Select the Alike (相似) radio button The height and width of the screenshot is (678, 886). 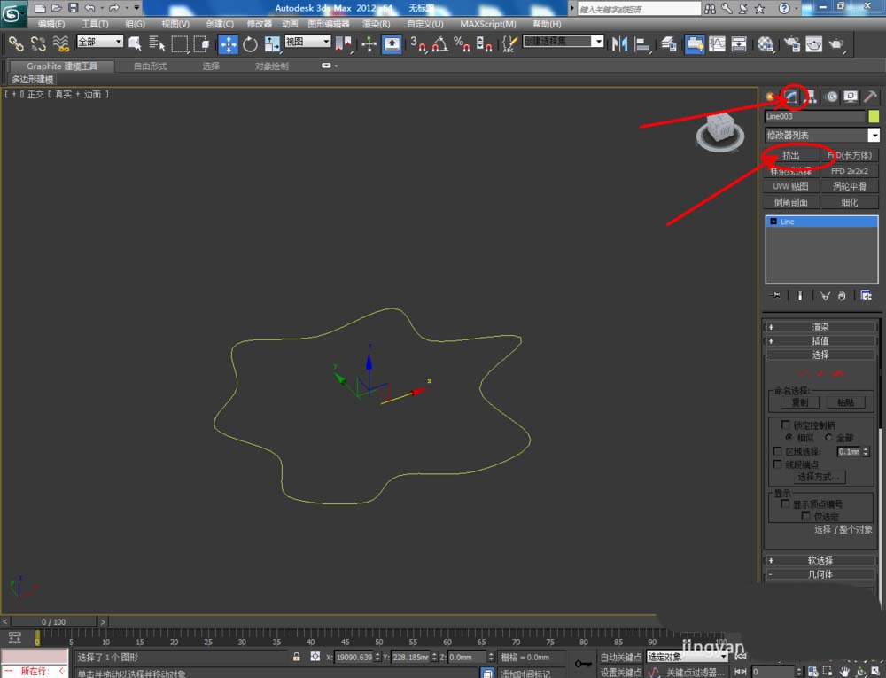tap(789, 437)
